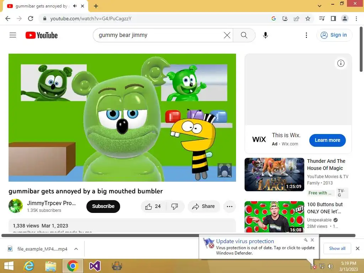Click Update virus protection notification
This screenshot has width=364, height=273.
pyautogui.click(x=259, y=247)
